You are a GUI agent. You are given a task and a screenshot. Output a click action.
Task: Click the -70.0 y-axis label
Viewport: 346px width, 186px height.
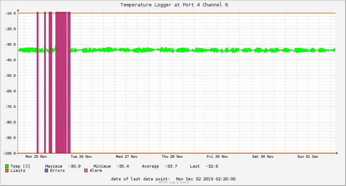pyautogui.click(x=11, y=106)
